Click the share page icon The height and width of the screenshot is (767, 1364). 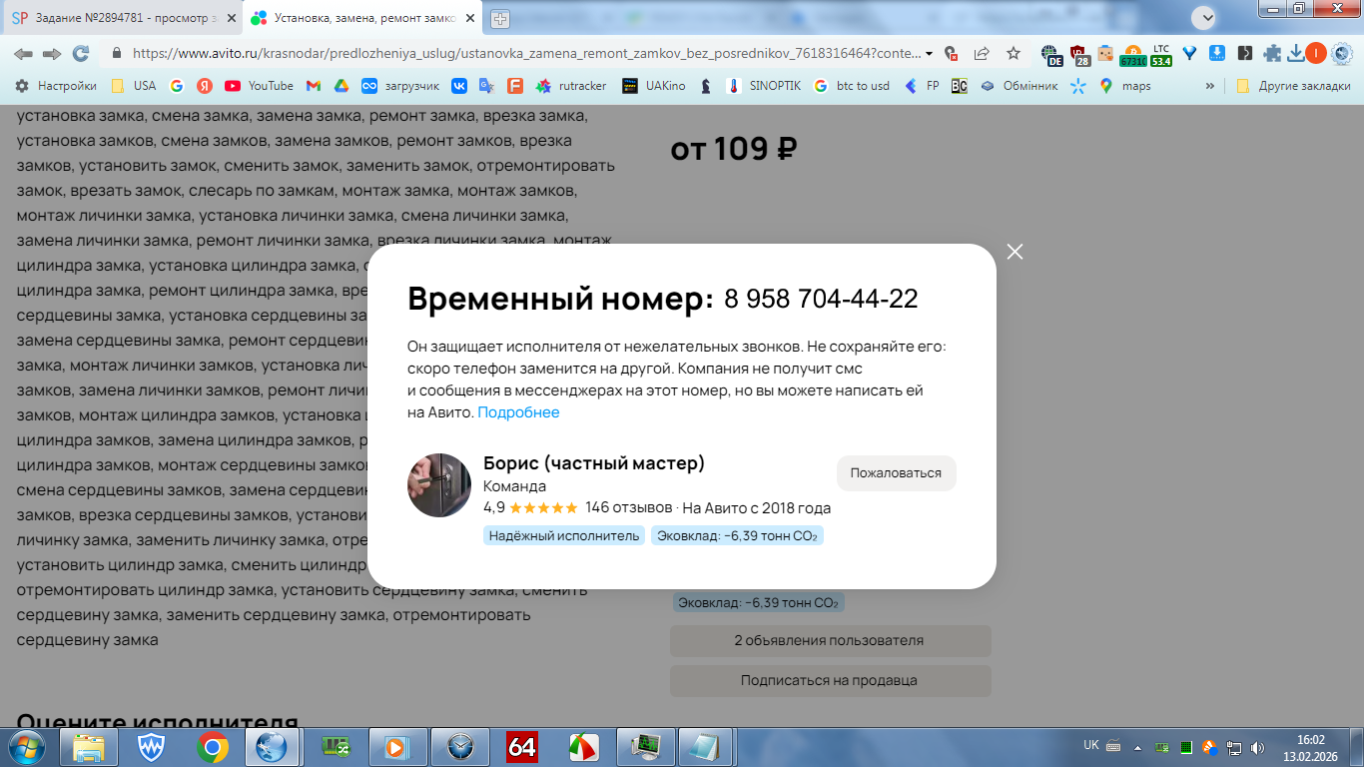pyautogui.click(x=982, y=54)
